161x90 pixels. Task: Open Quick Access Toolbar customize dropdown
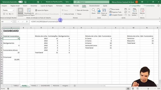point(41,2)
